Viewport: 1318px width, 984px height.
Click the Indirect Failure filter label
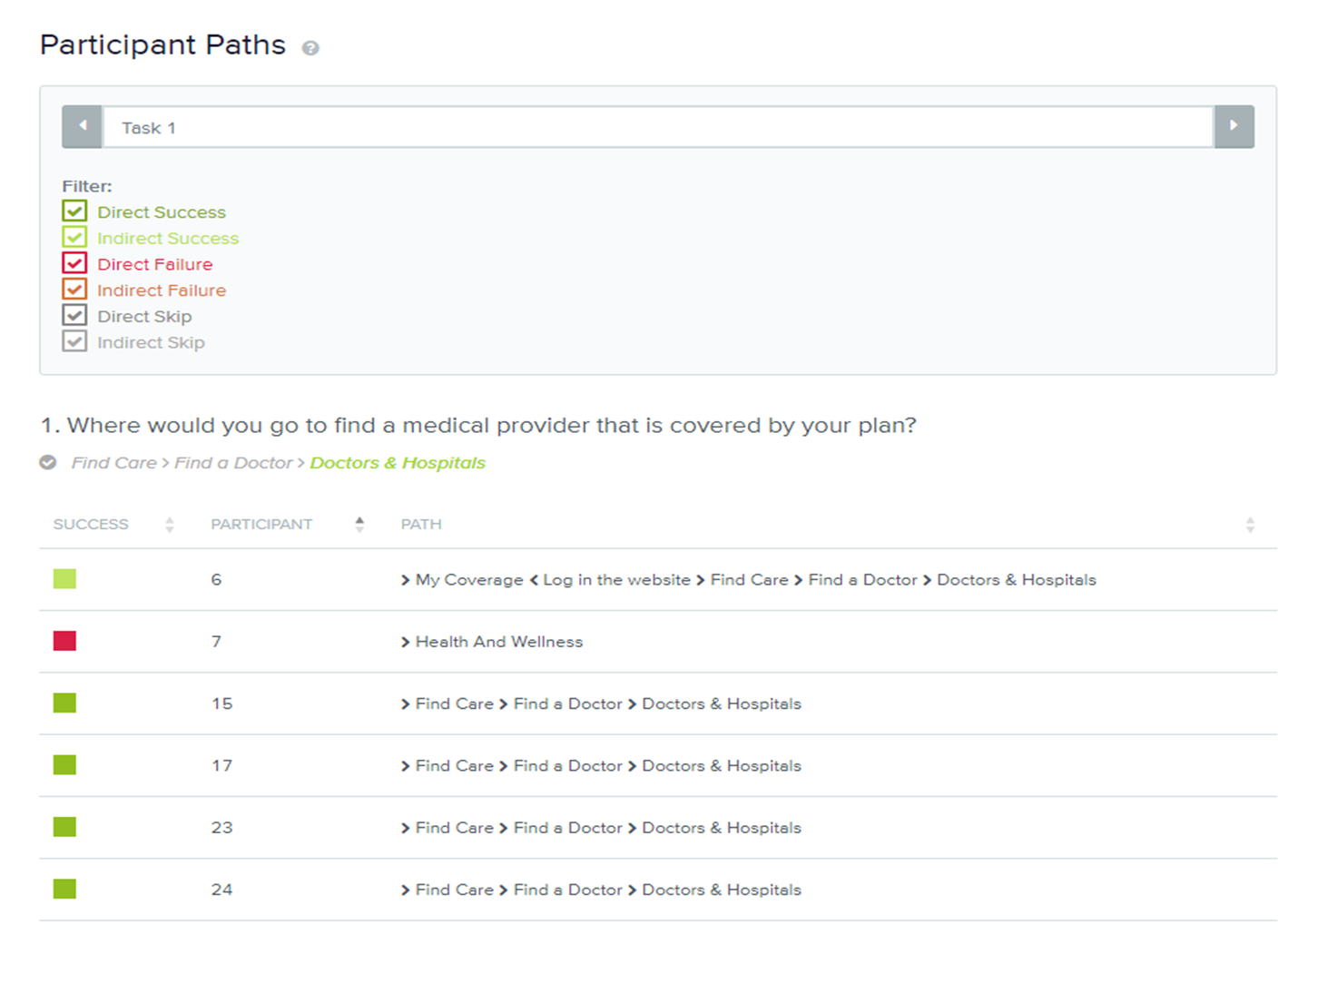[162, 290]
